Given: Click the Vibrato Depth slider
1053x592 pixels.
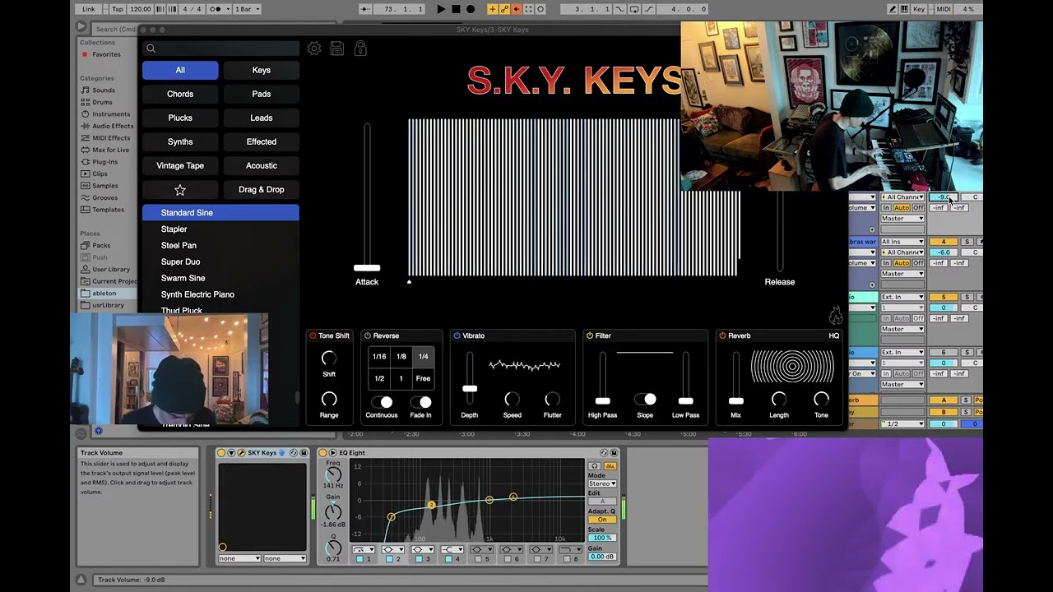Looking at the screenshot, I should 470,378.
